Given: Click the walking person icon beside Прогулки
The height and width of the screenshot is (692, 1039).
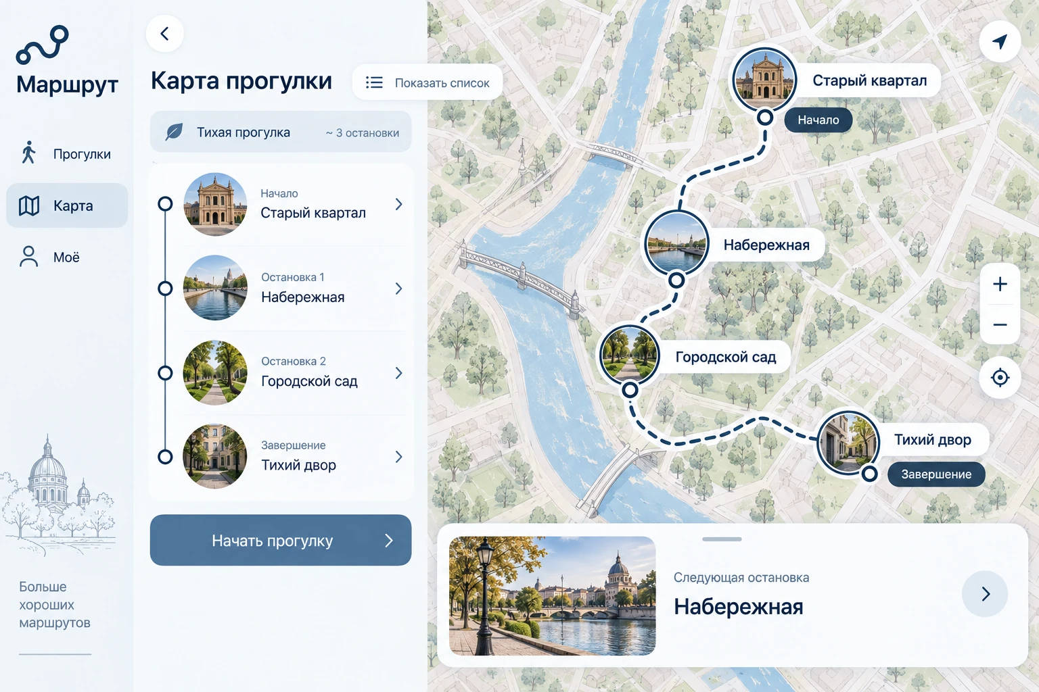Looking at the screenshot, I should pyautogui.click(x=28, y=153).
